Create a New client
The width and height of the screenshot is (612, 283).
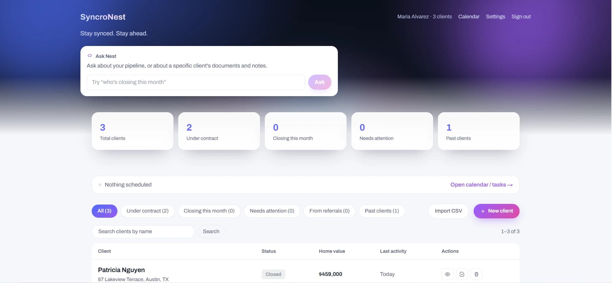pos(496,211)
